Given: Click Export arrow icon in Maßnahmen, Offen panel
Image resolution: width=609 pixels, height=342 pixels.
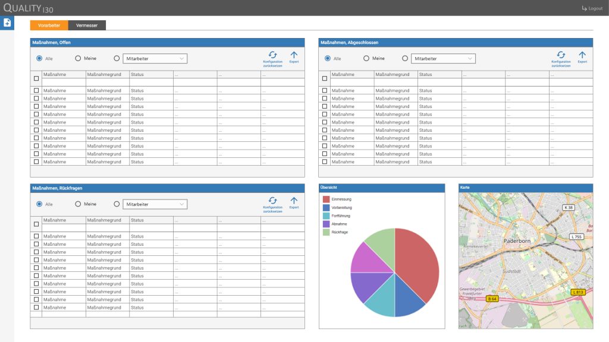Looking at the screenshot, I should (294, 55).
